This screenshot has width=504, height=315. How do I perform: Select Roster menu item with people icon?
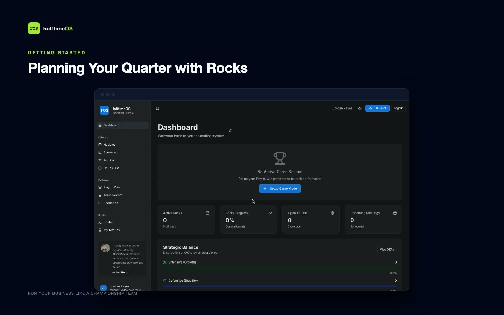[x=122, y=222]
